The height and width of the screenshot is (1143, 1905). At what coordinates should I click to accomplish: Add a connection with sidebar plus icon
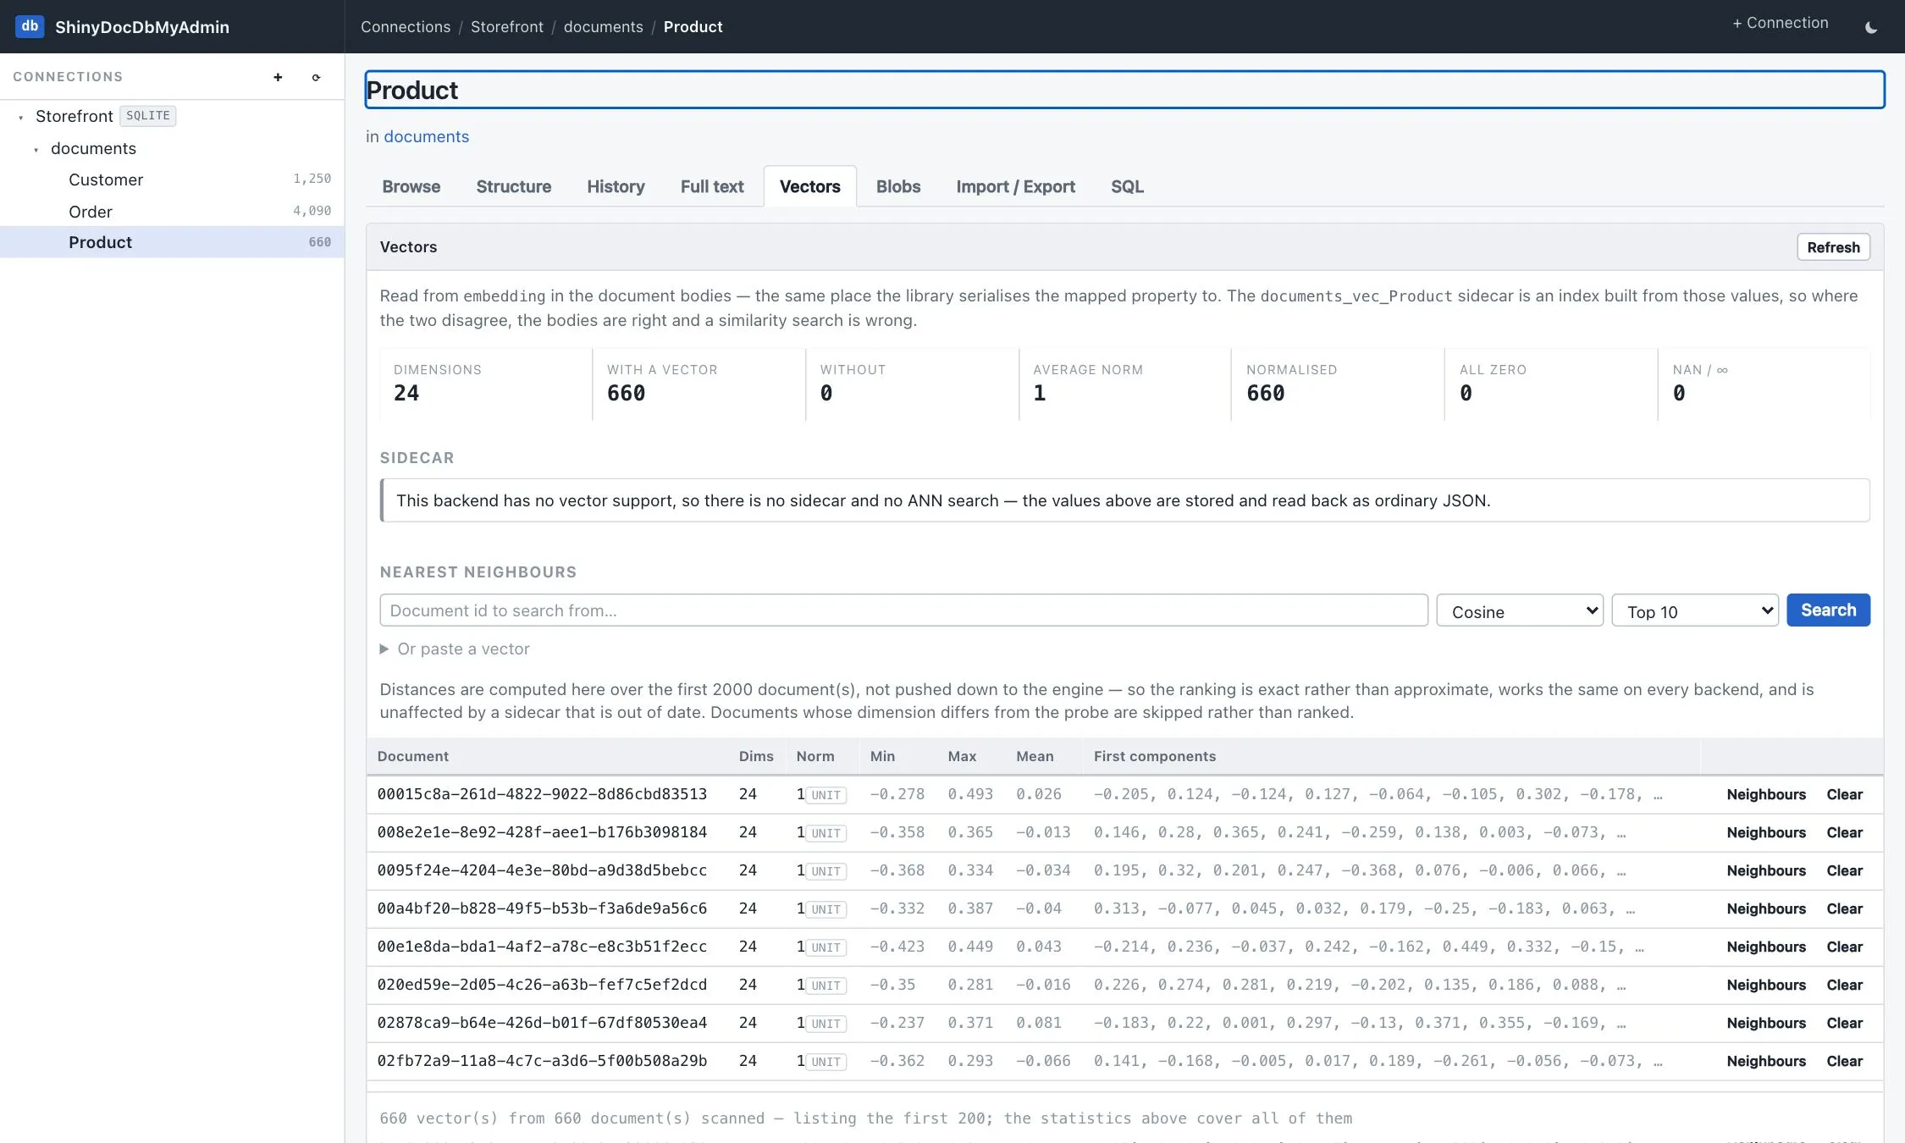coord(278,77)
